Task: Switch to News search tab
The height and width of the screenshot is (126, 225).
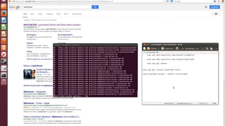Action: coord(32,14)
